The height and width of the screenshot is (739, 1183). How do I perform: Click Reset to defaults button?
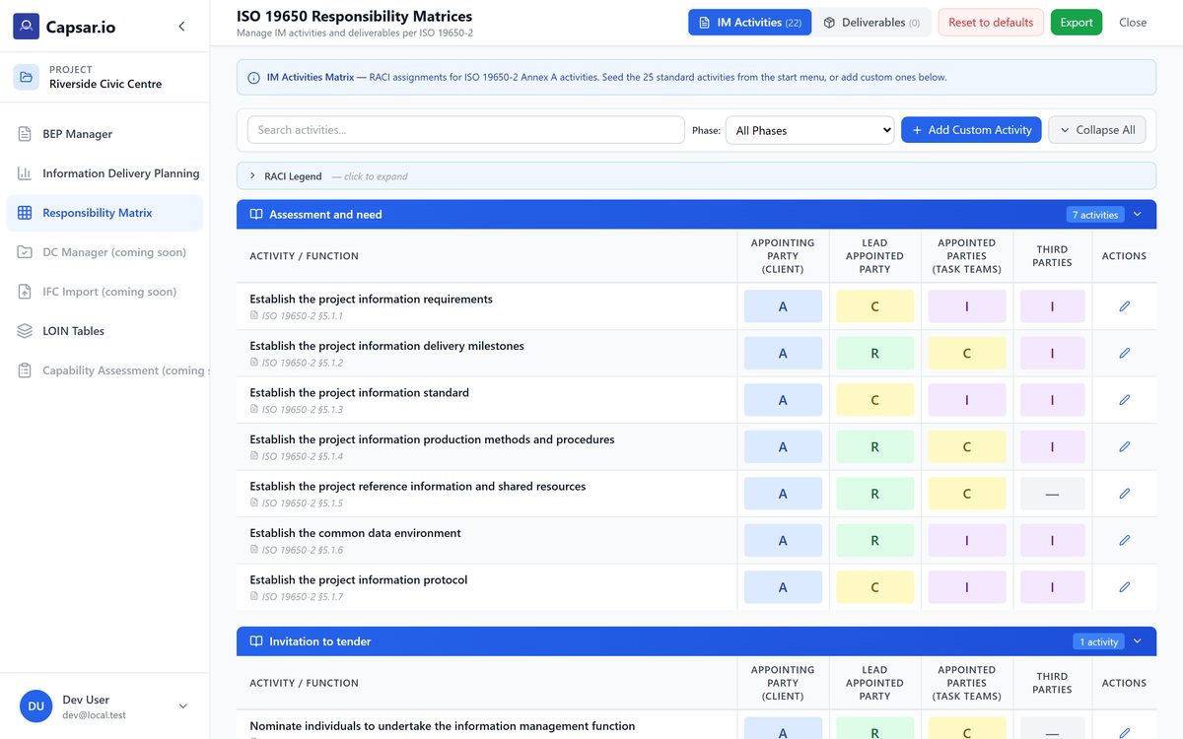tap(991, 23)
